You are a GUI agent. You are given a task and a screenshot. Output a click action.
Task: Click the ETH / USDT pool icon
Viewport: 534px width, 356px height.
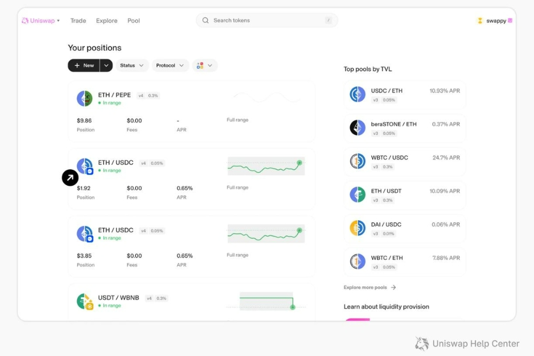tap(358, 195)
